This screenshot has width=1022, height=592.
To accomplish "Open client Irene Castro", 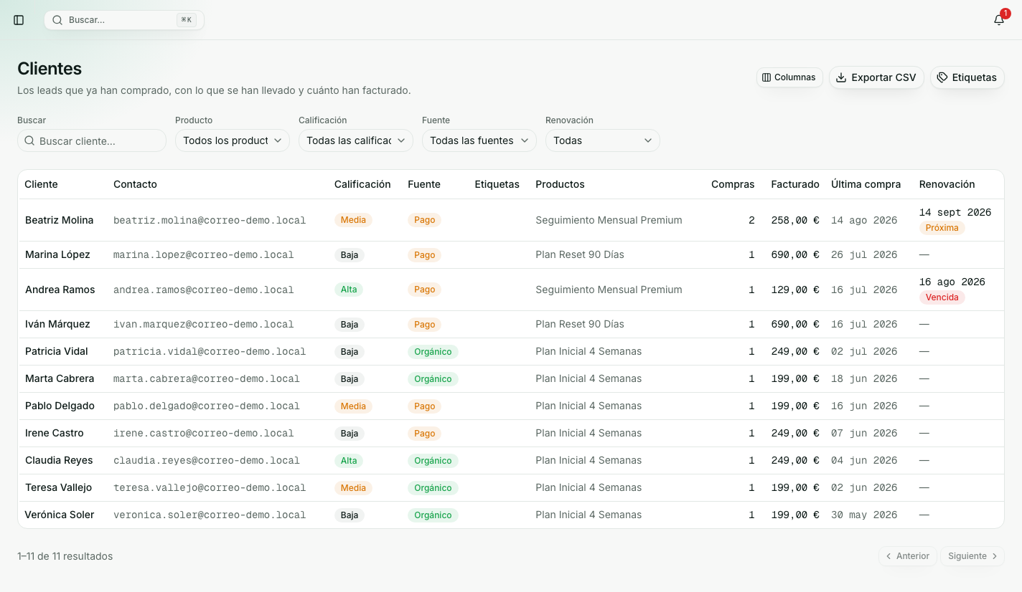I will coord(55,433).
